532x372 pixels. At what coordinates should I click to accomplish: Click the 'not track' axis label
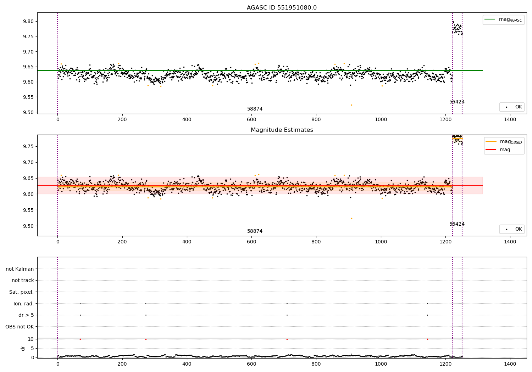(x=23, y=281)
